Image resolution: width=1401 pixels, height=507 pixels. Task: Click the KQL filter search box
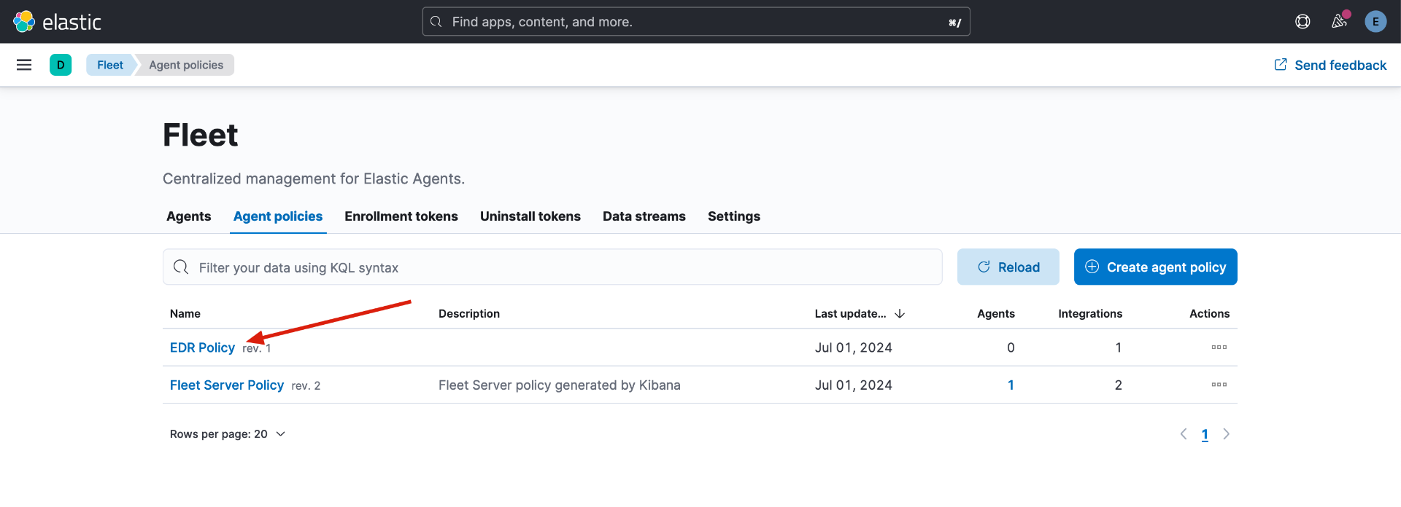[x=552, y=267]
